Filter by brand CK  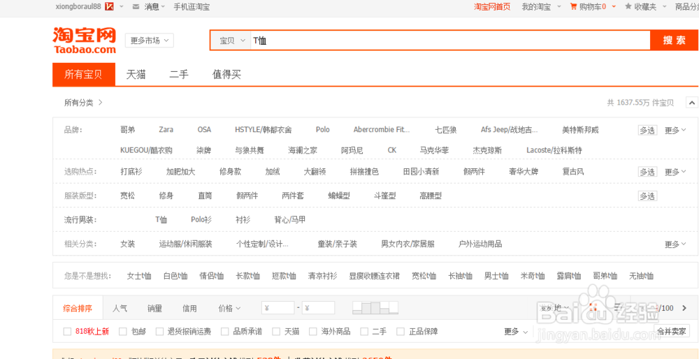(x=392, y=150)
